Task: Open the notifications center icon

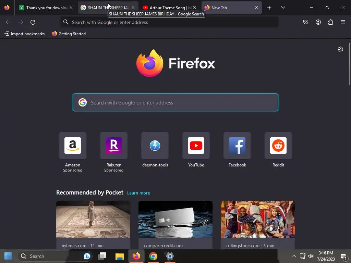Action: pyautogui.click(x=343, y=256)
